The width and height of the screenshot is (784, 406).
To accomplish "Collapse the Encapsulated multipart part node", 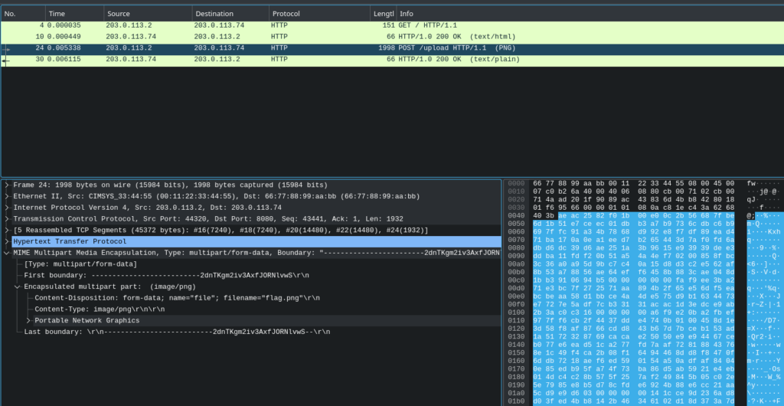I will coord(18,286).
